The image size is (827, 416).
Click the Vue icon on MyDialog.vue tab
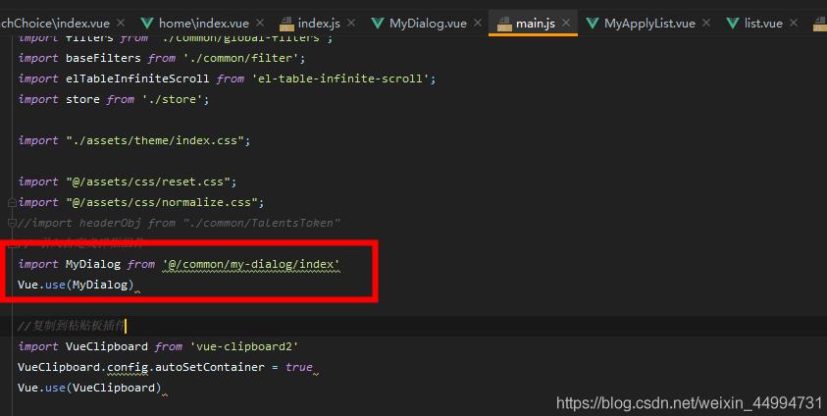378,23
